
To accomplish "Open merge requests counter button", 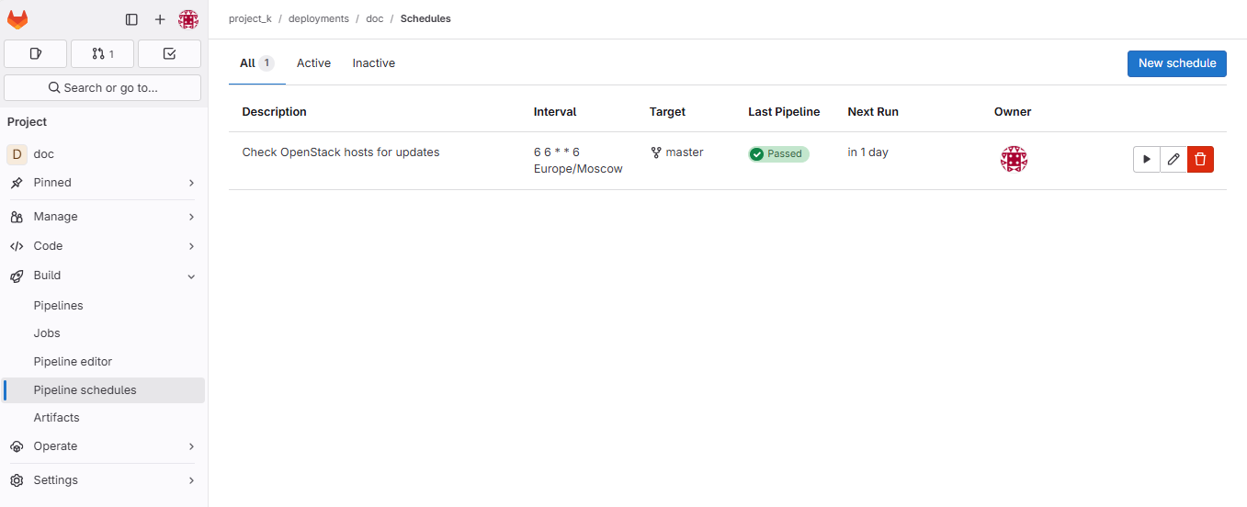I will click(x=103, y=54).
